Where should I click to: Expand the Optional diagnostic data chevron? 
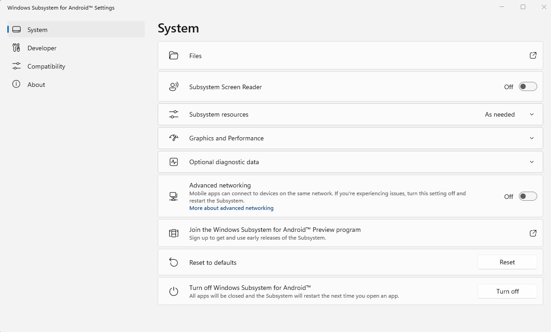click(532, 162)
